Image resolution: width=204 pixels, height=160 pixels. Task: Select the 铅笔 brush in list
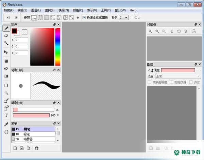[33, 134]
